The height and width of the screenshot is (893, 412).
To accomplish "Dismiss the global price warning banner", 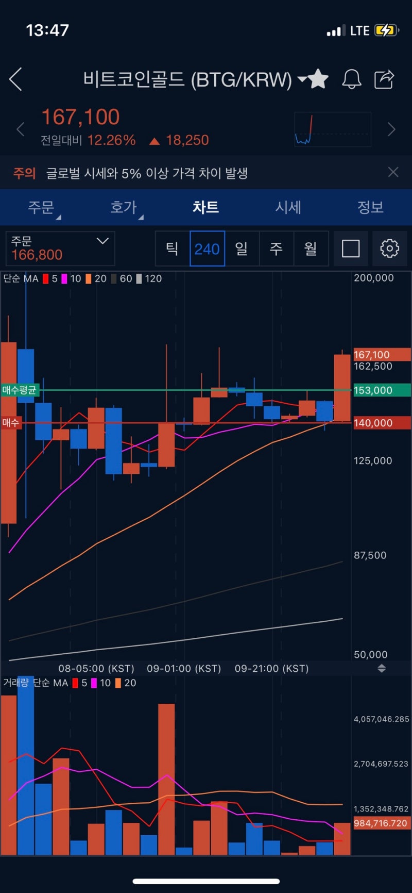I will click(393, 172).
